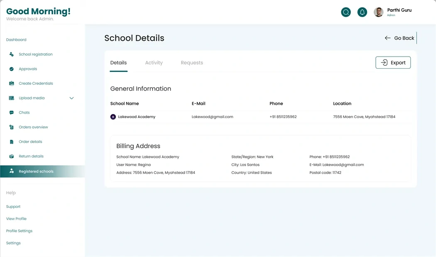This screenshot has height=257, width=436.
Task: Open the Activity tab
Action: [154, 63]
